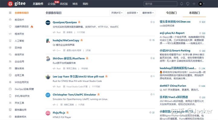The image size is (218, 120).
Task: Click the lightbulb icon in header
Action: click(188, 4)
